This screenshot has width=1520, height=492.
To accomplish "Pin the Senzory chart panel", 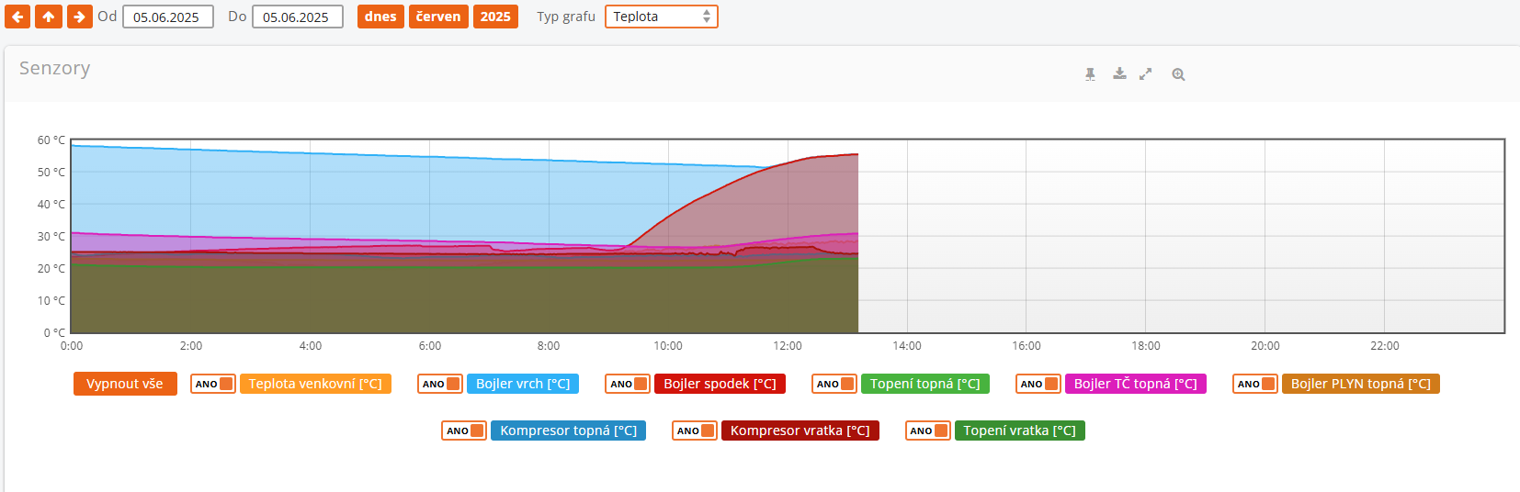I will click(x=1090, y=74).
